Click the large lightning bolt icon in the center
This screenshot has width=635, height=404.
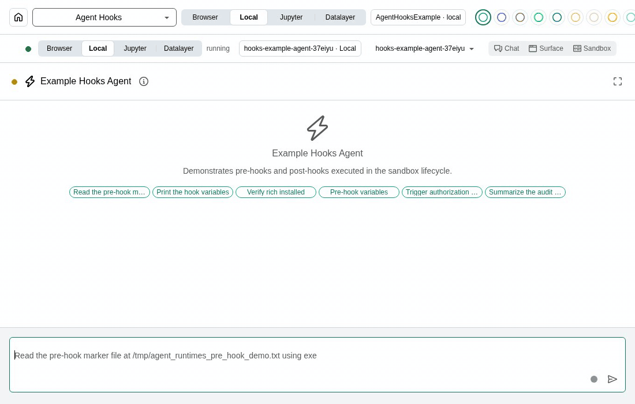tap(317, 128)
